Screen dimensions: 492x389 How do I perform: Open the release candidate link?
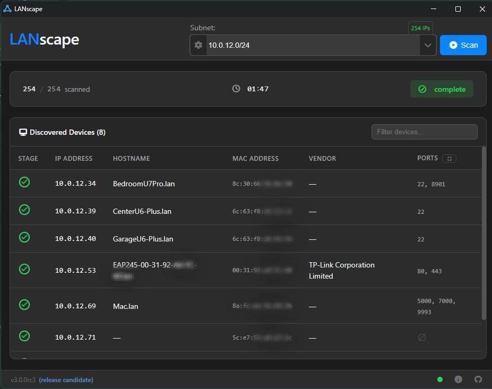[66, 379]
